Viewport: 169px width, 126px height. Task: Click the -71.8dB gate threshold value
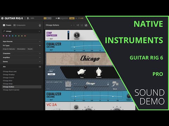pyautogui.click(x=81, y=18)
